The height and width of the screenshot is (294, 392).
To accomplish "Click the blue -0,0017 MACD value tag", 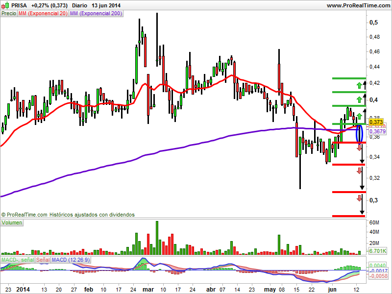I will 378,270.
